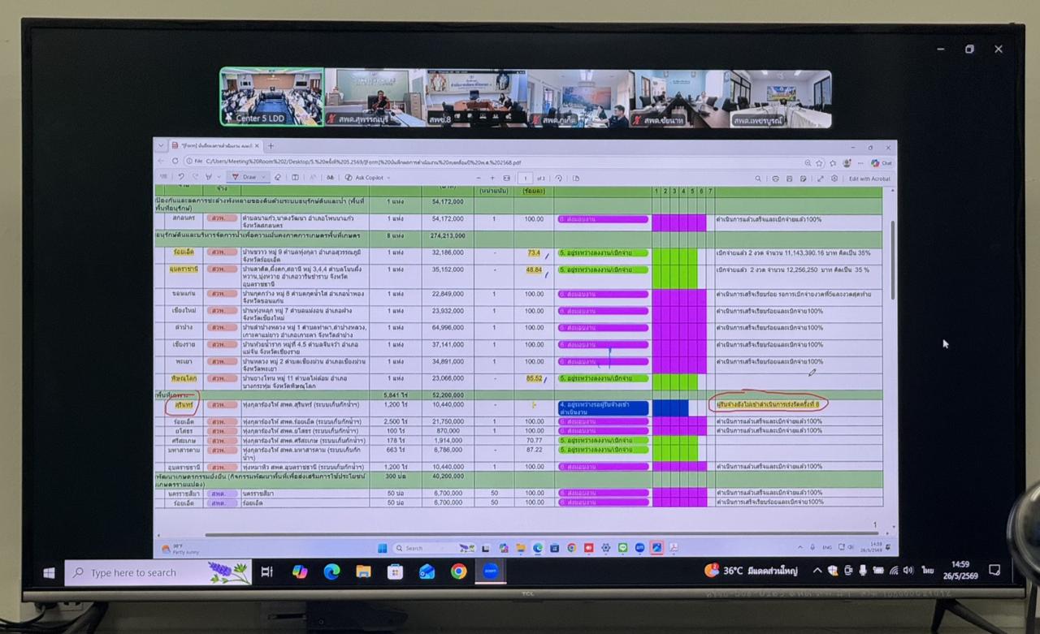Click the Save icon in PDF toolbar
The image size is (1040, 634).
791,178
